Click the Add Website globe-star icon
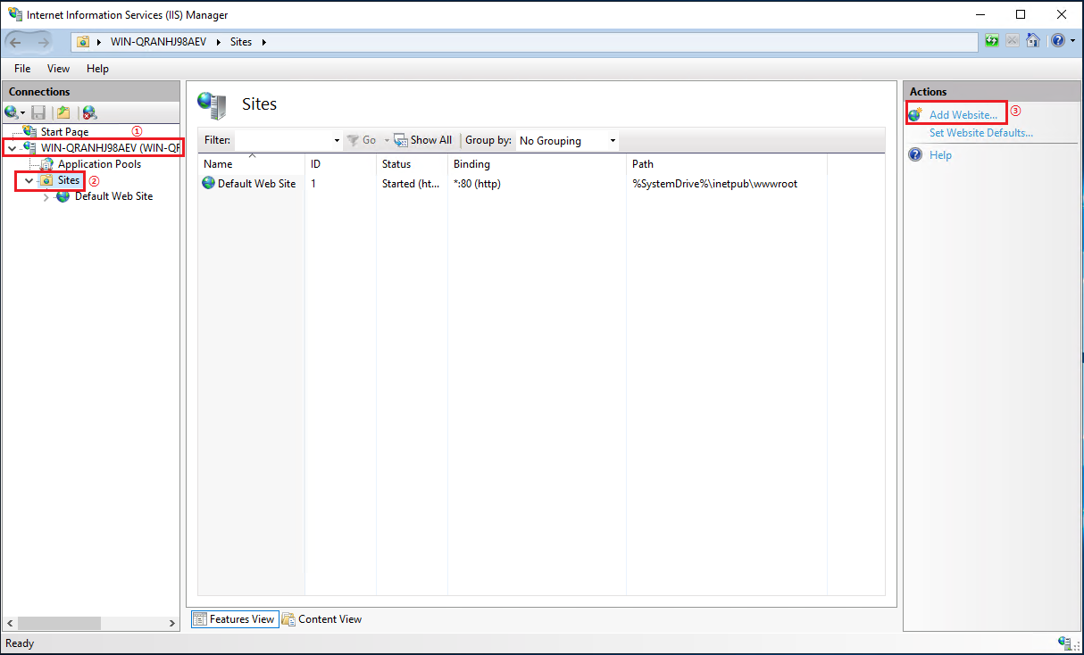 pos(915,115)
